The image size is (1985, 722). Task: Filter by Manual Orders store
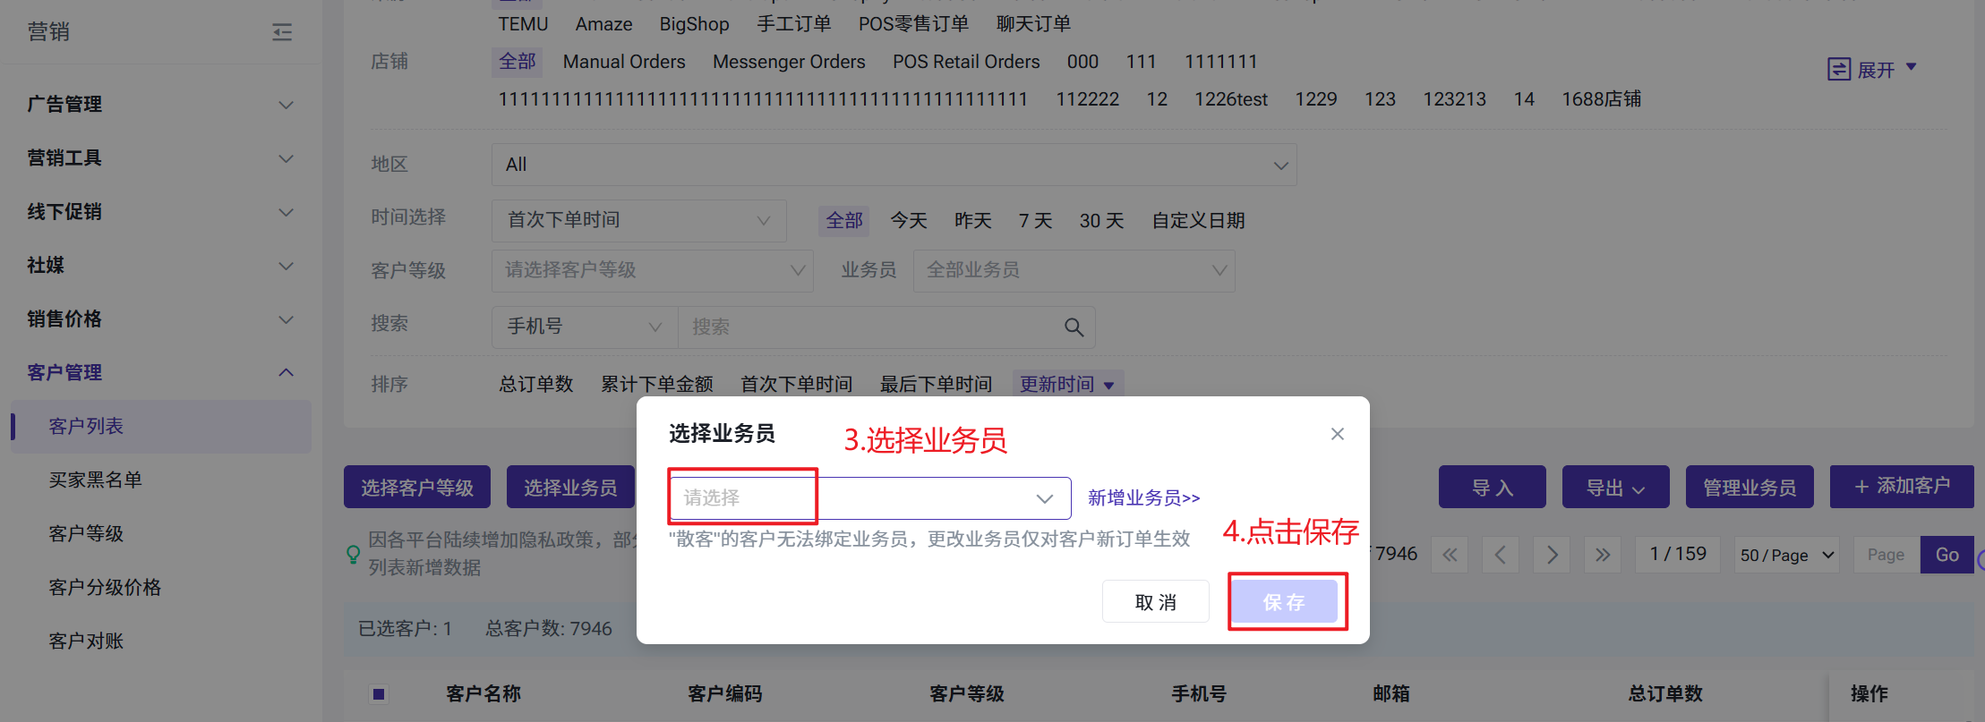tap(624, 62)
